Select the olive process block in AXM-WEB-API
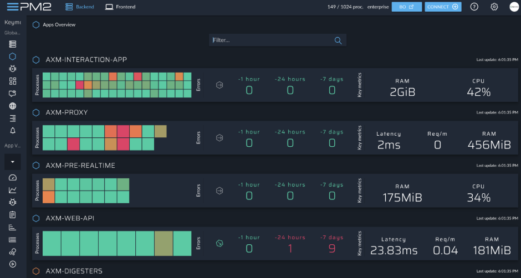Viewport: 521px width, 278px height. (x=164, y=244)
